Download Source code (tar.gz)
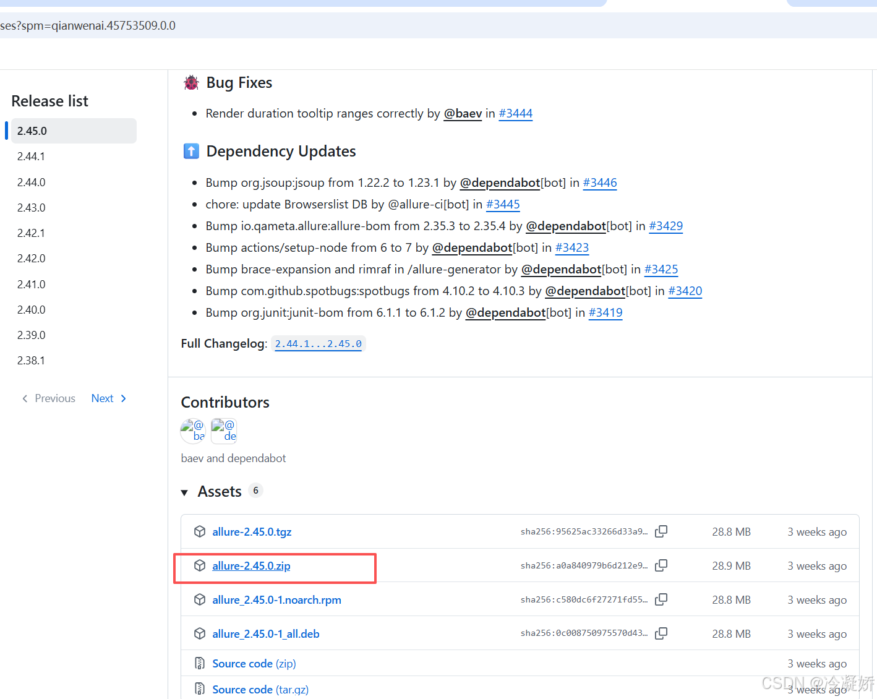 click(260, 689)
